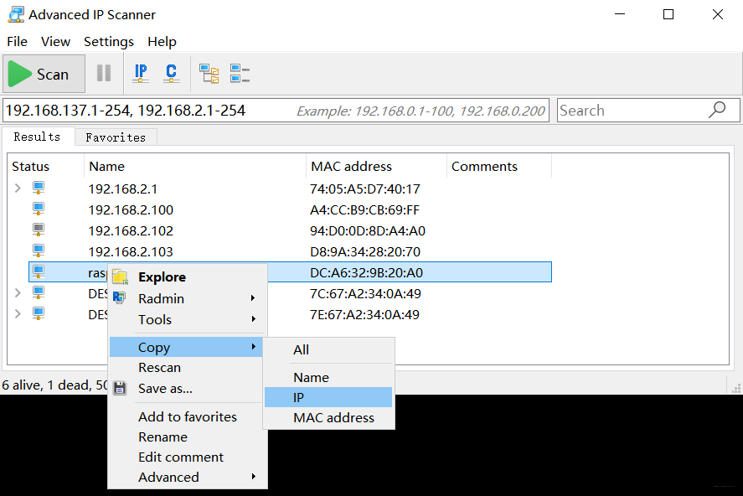Copy MAC address from the submenu

(328, 418)
